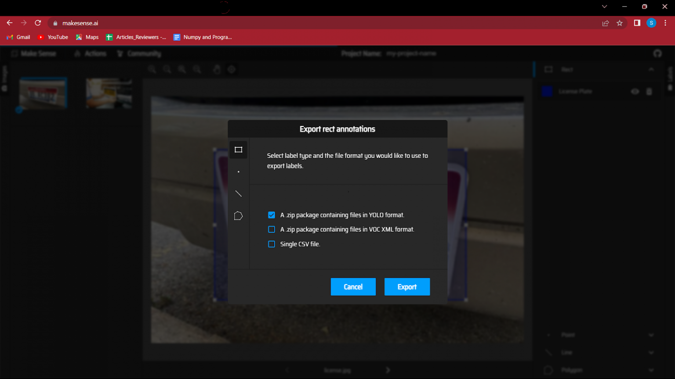The image size is (675, 379).
Task: Select the Rect label type icon
Action: coord(238,150)
